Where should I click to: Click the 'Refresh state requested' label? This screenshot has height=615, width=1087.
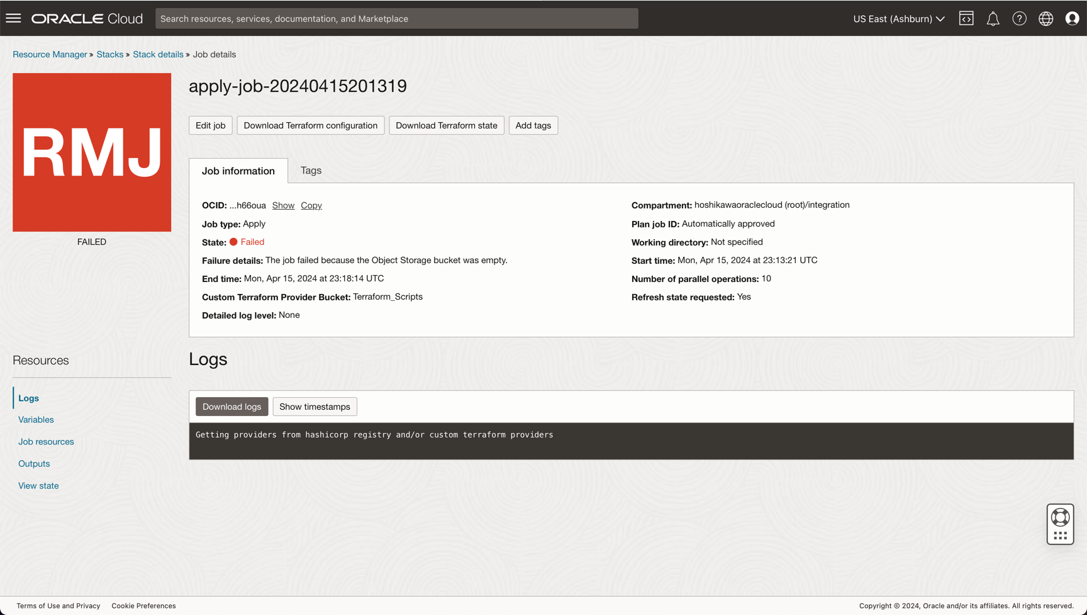pyautogui.click(x=683, y=297)
